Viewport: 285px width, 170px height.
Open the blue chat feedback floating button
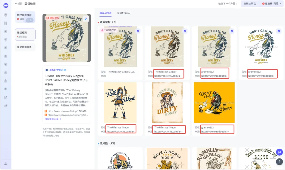279,152
